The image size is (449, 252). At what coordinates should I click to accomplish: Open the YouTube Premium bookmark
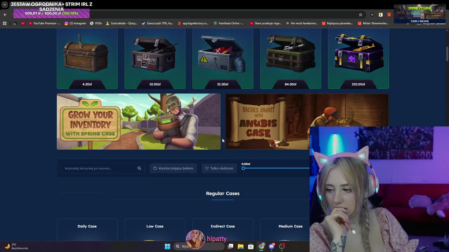point(45,23)
